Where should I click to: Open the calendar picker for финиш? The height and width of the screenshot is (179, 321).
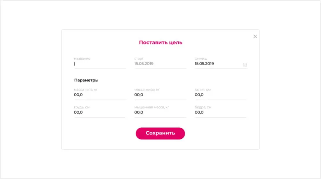pyautogui.click(x=245, y=65)
